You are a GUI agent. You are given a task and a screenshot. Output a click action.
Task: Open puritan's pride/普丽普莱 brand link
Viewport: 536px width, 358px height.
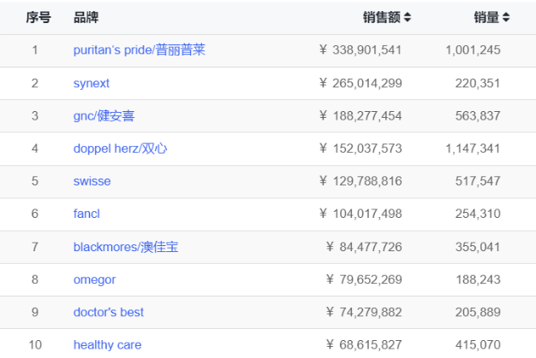point(139,50)
